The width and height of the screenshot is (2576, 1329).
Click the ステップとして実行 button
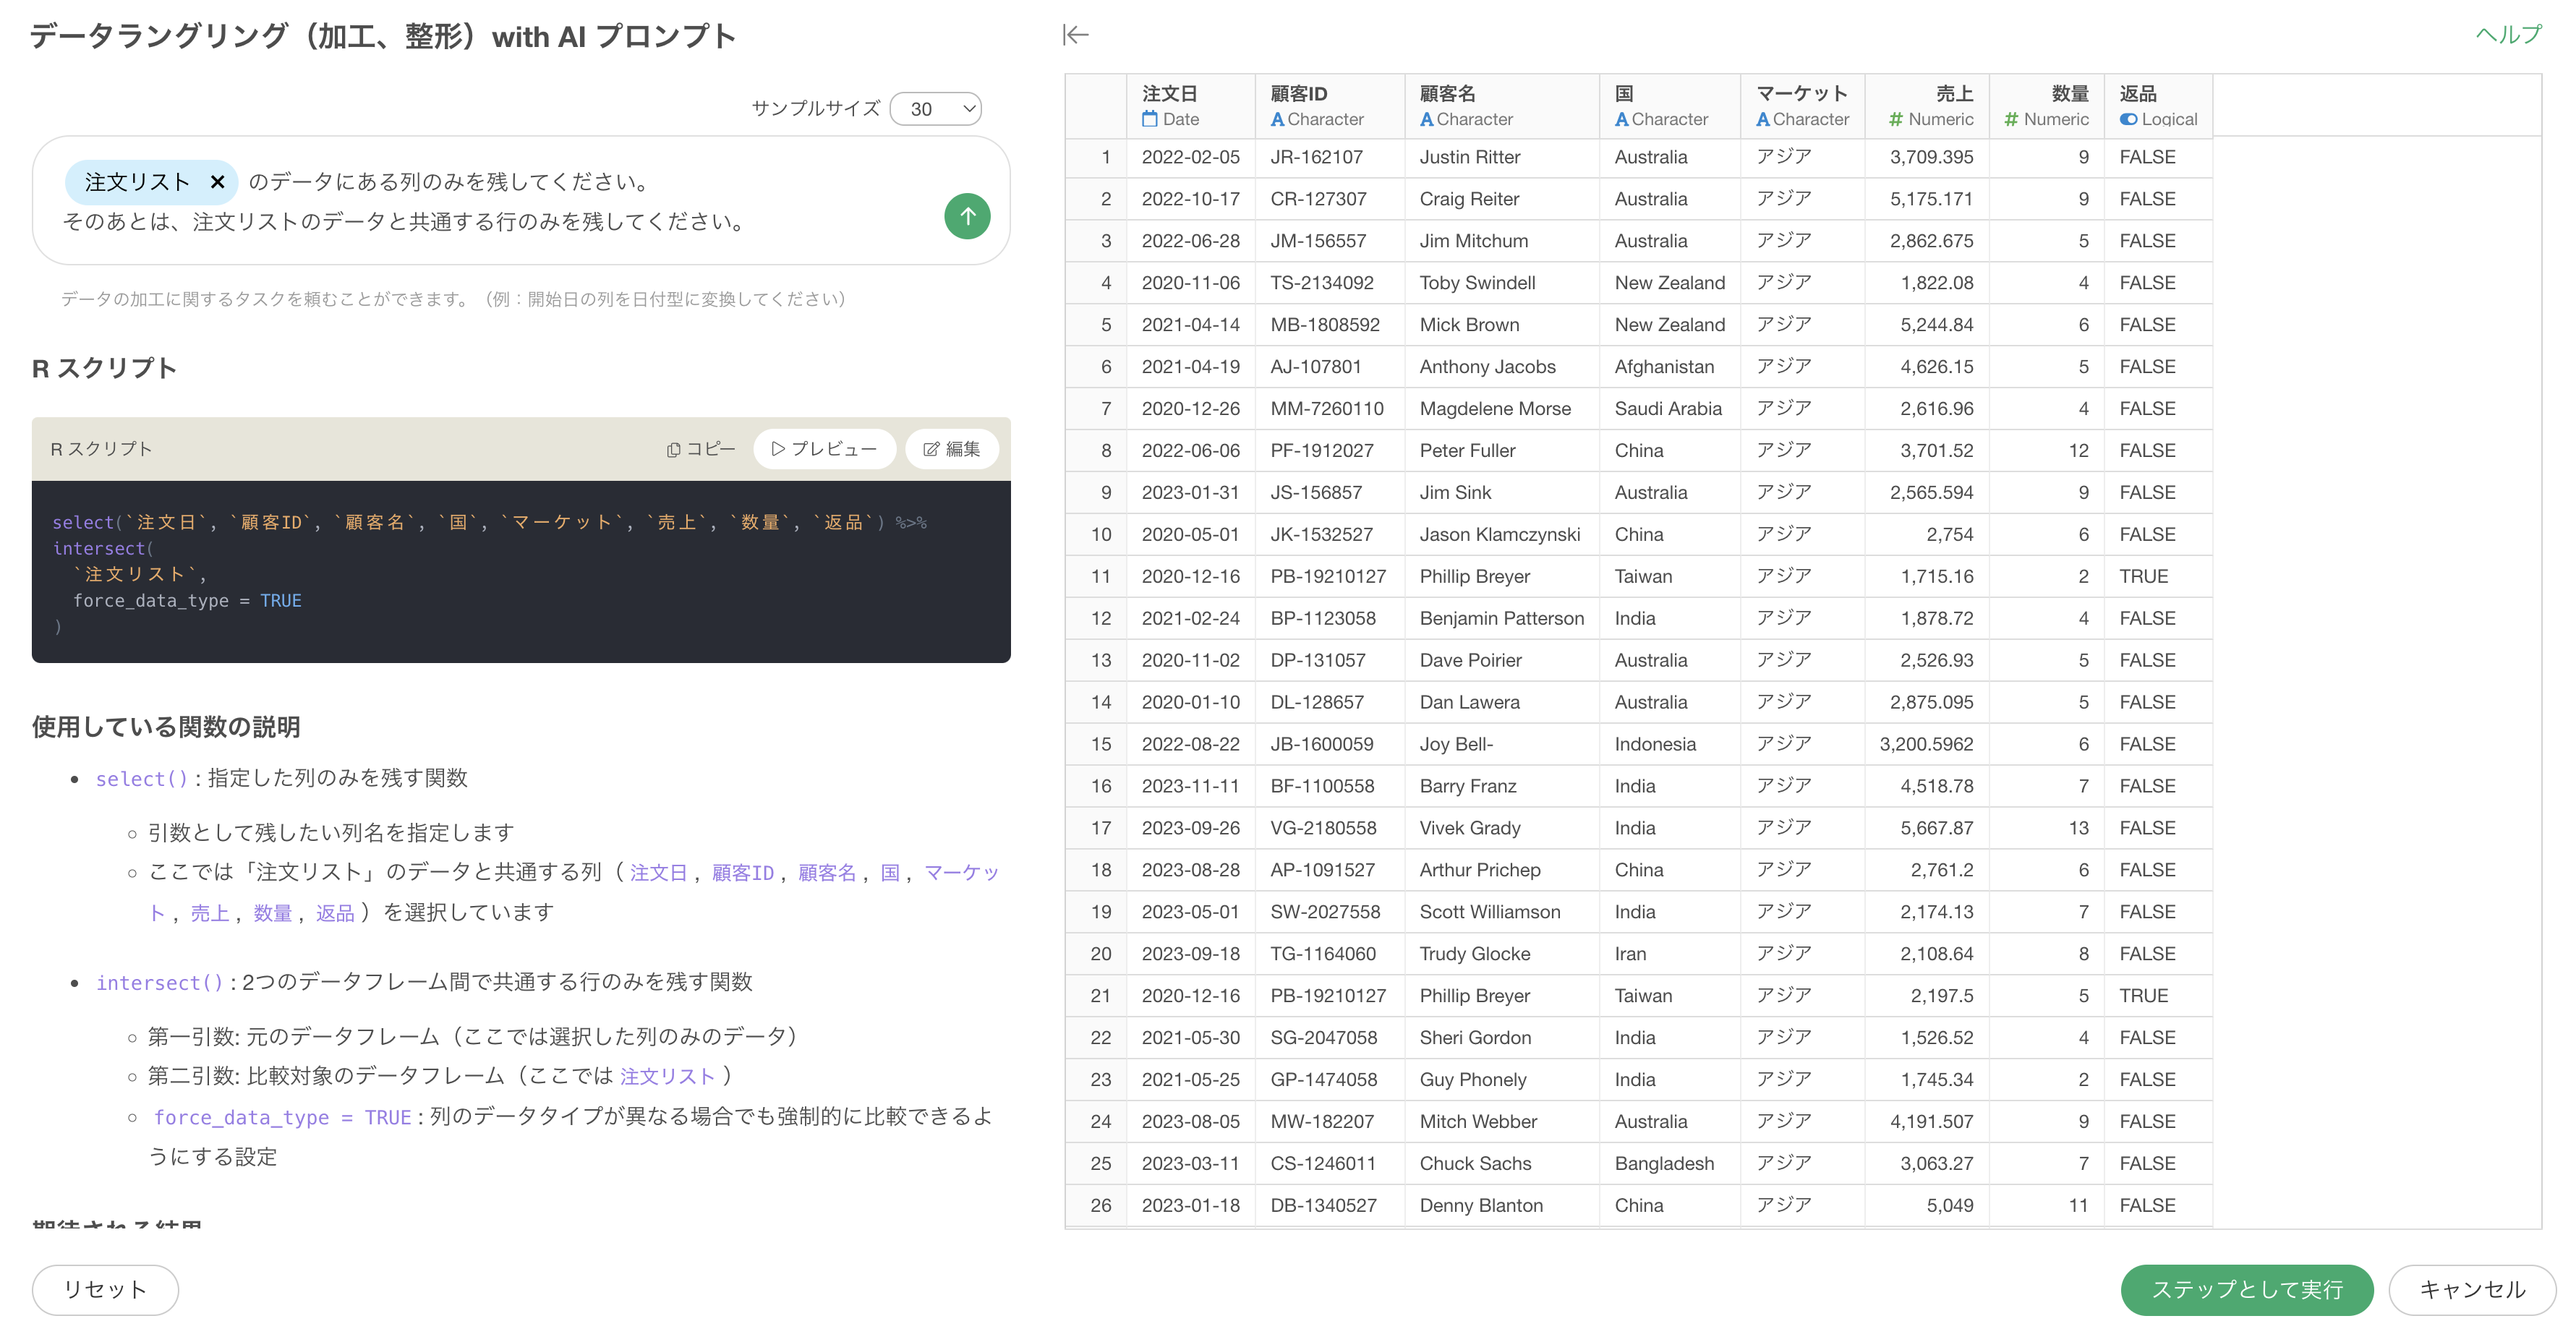pos(2246,1289)
